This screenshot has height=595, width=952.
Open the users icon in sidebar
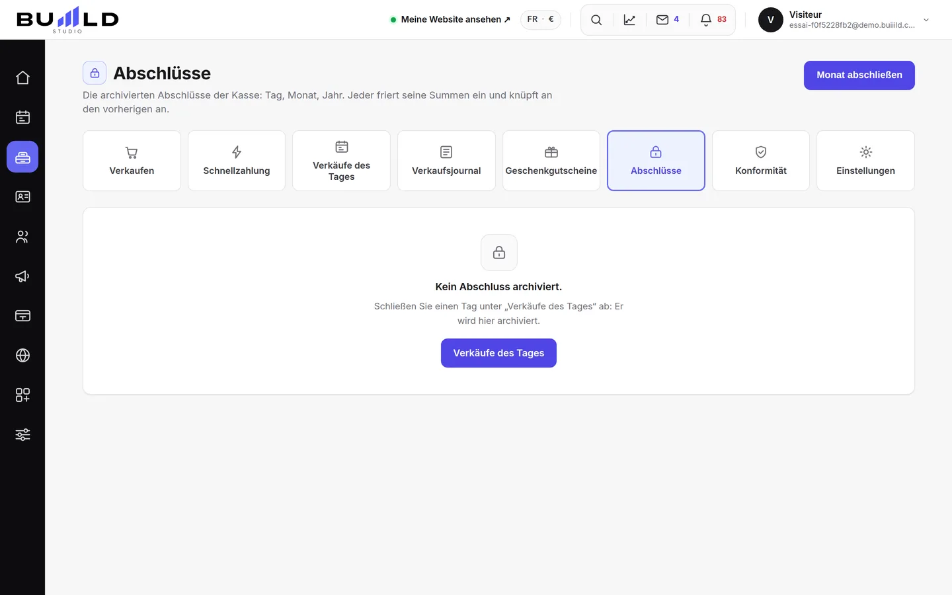(x=22, y=237)
